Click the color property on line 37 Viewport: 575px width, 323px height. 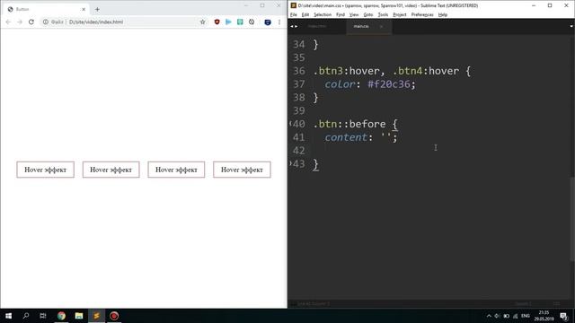[340, 84]
